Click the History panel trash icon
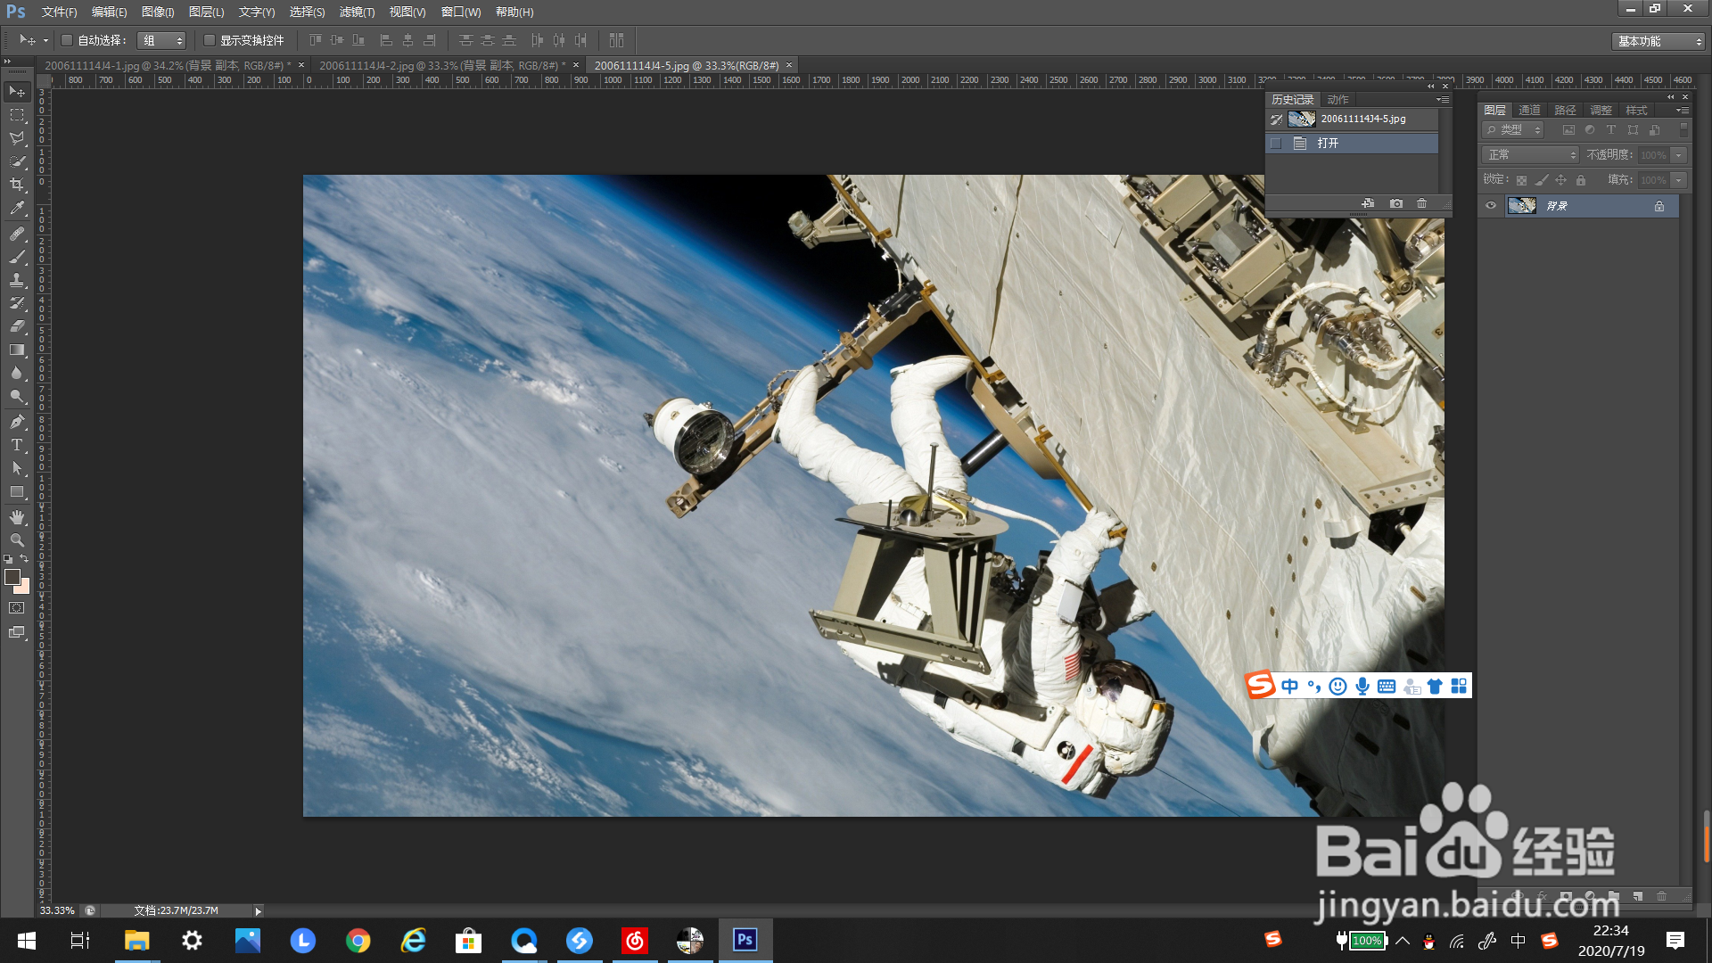The height and width of the screenshot is (963, 1712). point(1421,203)
